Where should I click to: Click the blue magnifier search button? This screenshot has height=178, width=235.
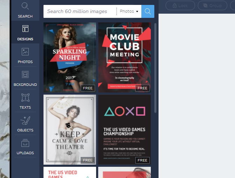coord(148,11)
